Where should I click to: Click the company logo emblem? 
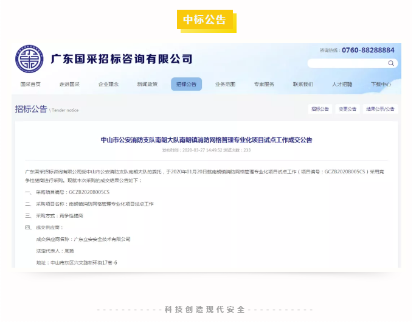(x=30, y=59)
